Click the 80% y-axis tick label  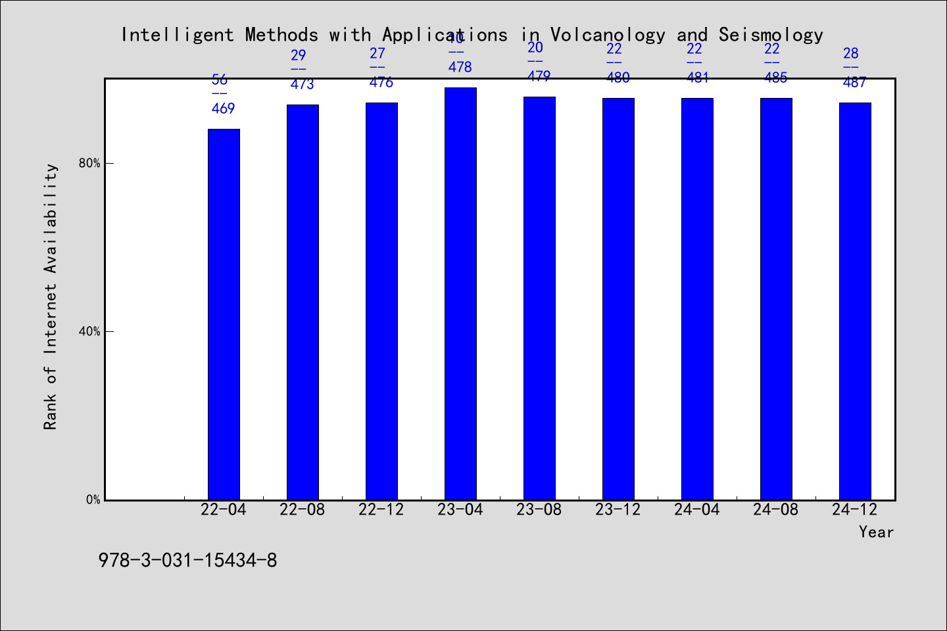(89, 163)
